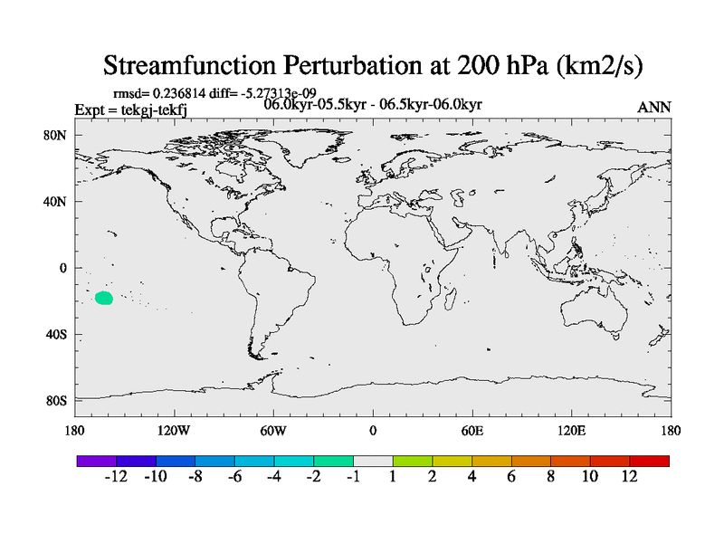Click the green anomaly patch in the Pacific
The image size is (724, 543).
104,298
